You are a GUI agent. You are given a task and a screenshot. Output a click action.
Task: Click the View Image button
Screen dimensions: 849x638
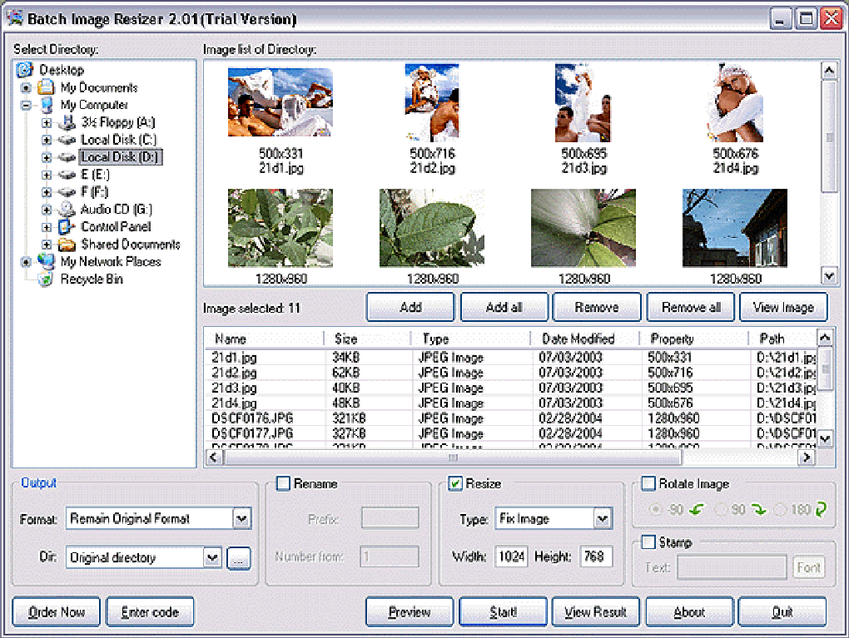(783, 307)
